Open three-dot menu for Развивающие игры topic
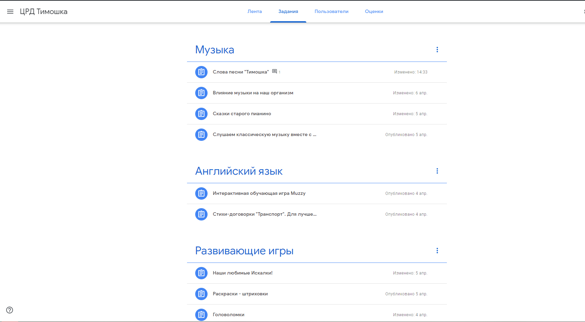This screenshot has width=585, height=322. [x=437, y=251]
